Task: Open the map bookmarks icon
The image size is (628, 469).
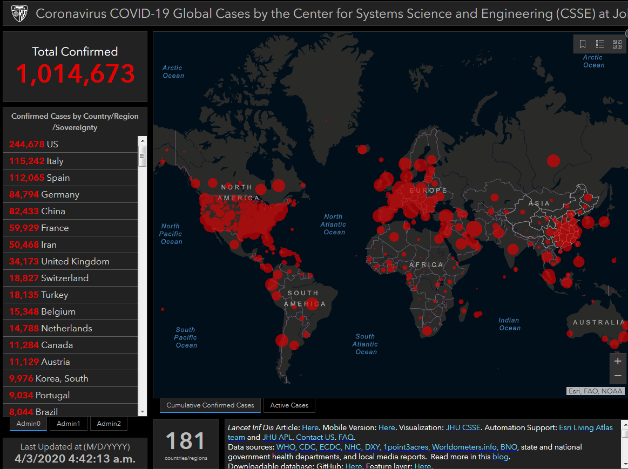Action: coord(583,44)
